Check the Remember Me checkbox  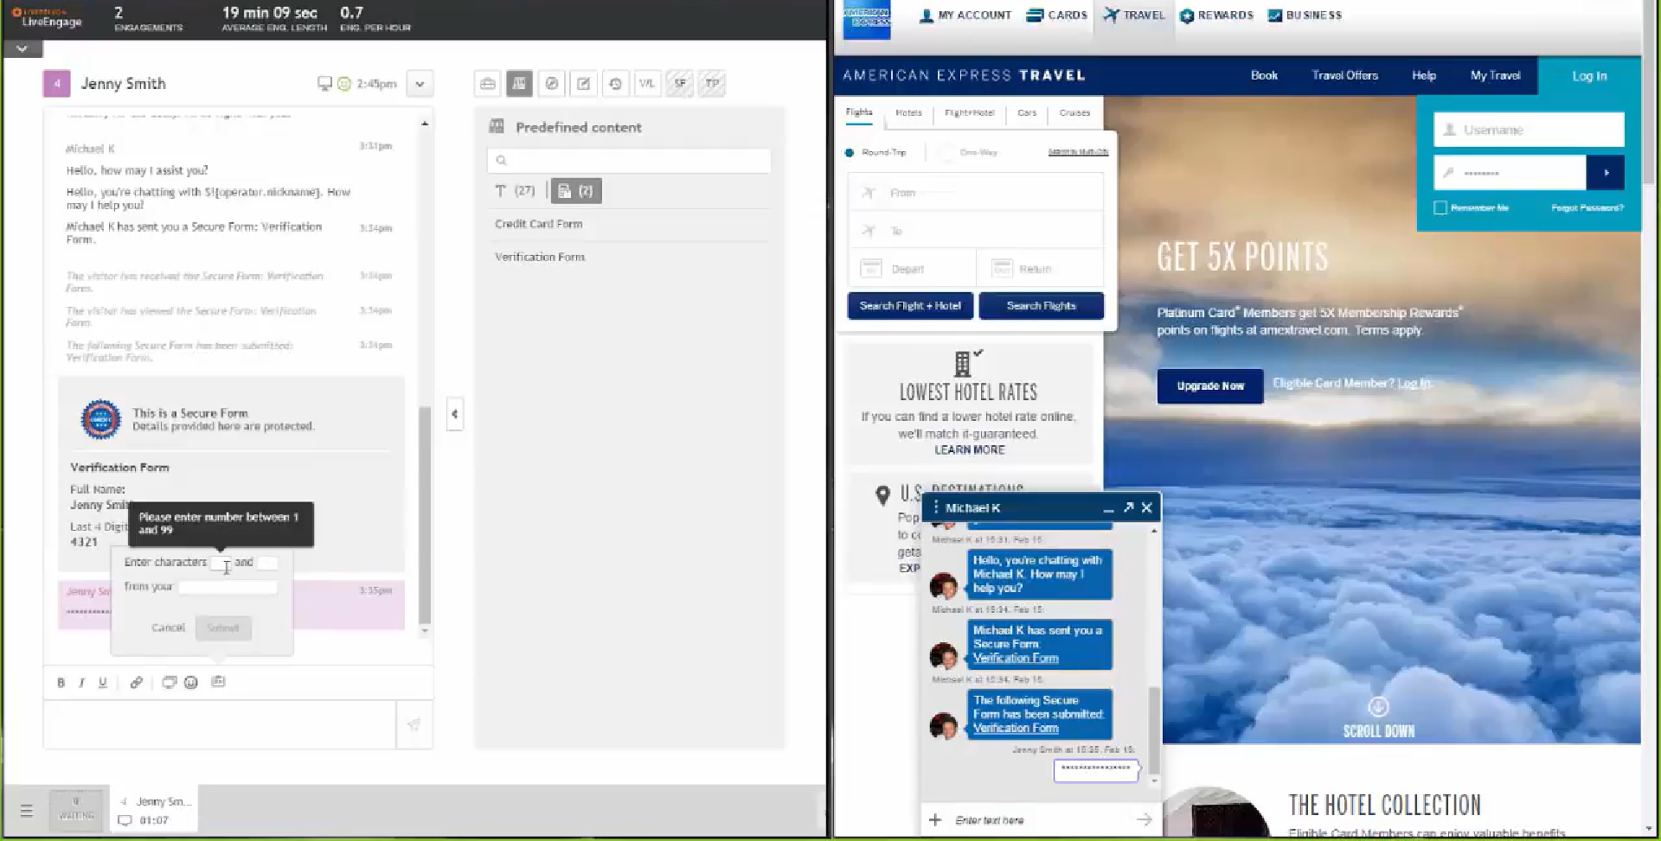1440,207
